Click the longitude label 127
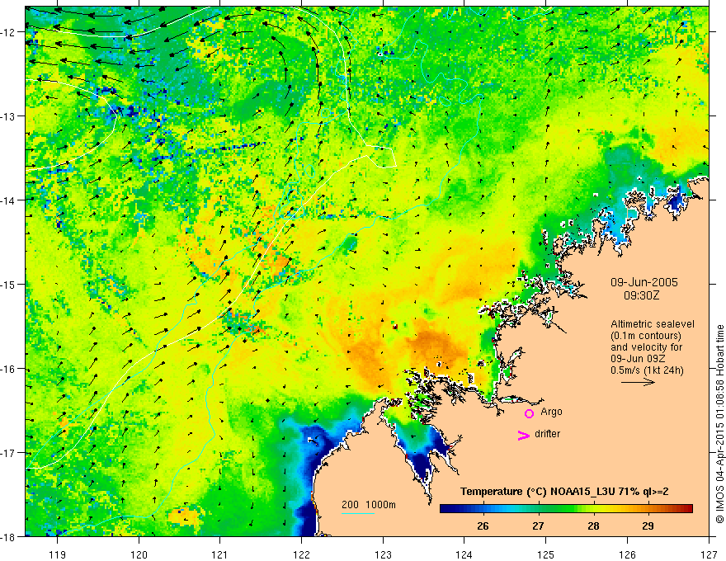 pos(709,554)
